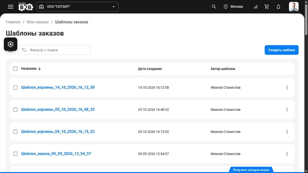Check the Шаблон_корзины_14_10_2026_16_12_58 row checkbox
Screen dimensions: 308x173
click(15, 87)
